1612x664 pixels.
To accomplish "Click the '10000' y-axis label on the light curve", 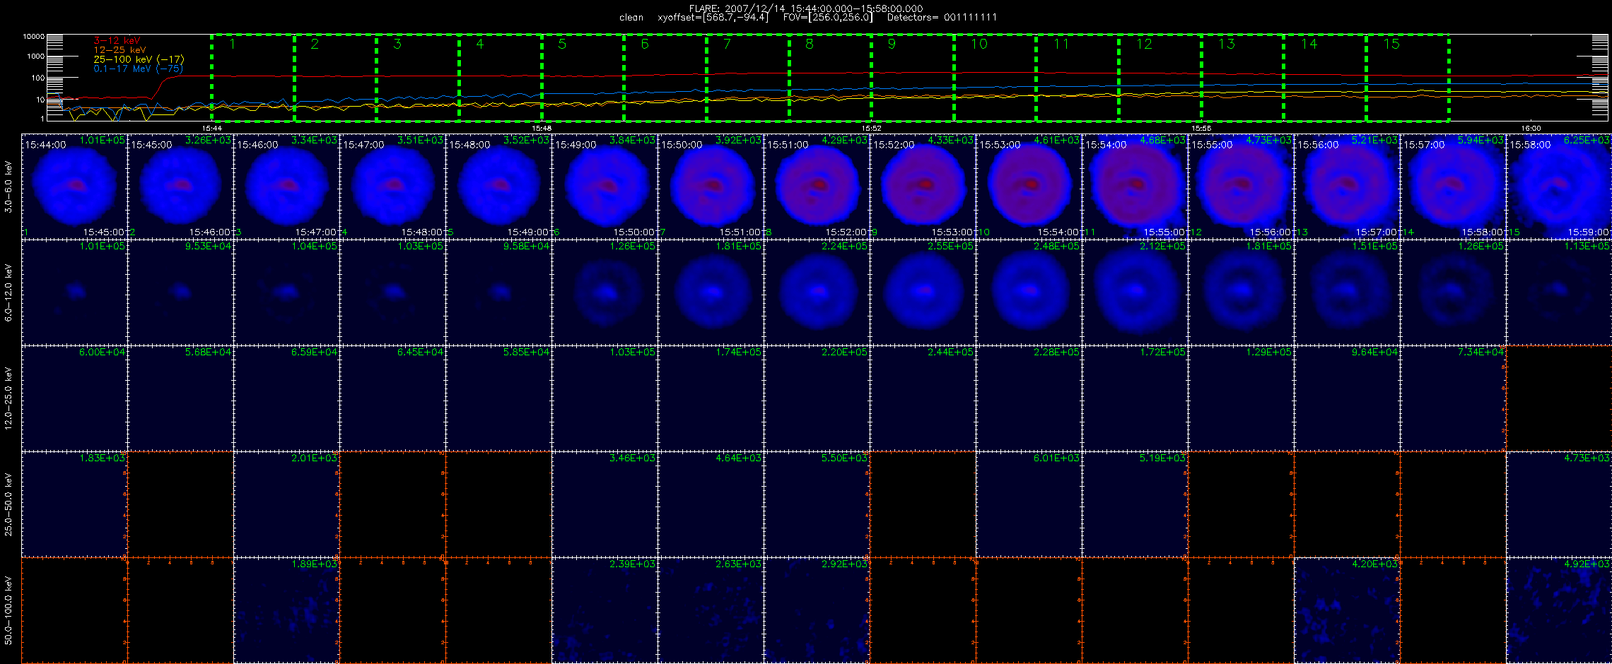I will (x=34, y=36).
